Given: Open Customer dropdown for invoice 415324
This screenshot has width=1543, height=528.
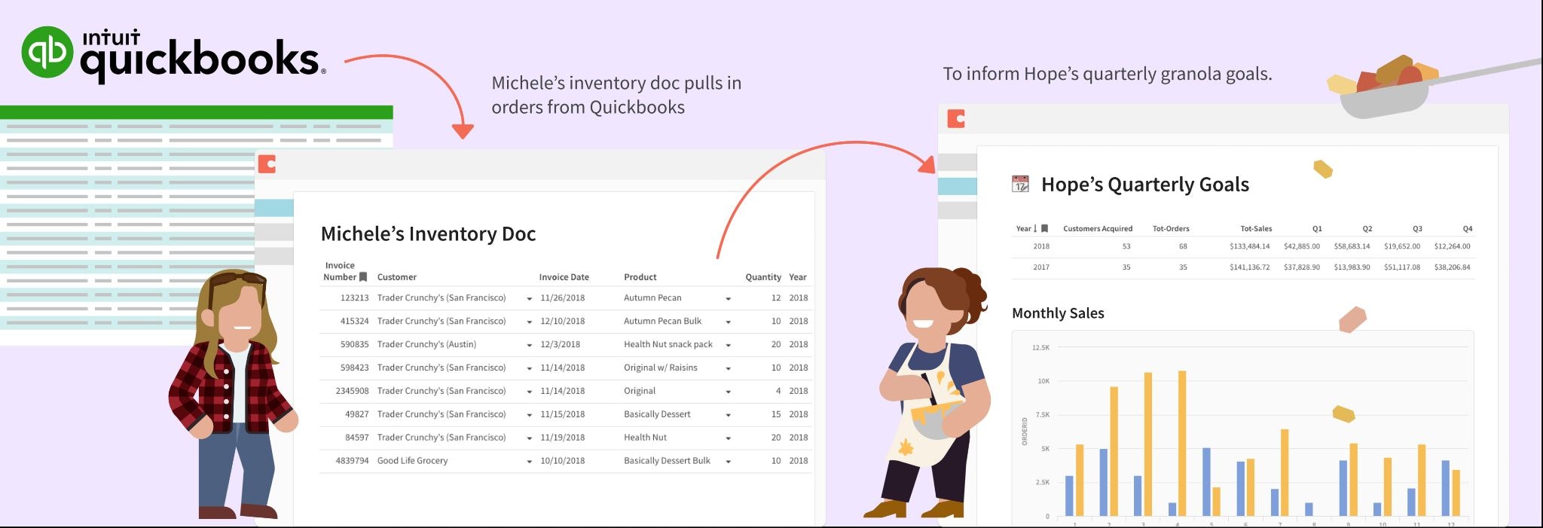Looking at the screenshot, I should tap(529, 322).
